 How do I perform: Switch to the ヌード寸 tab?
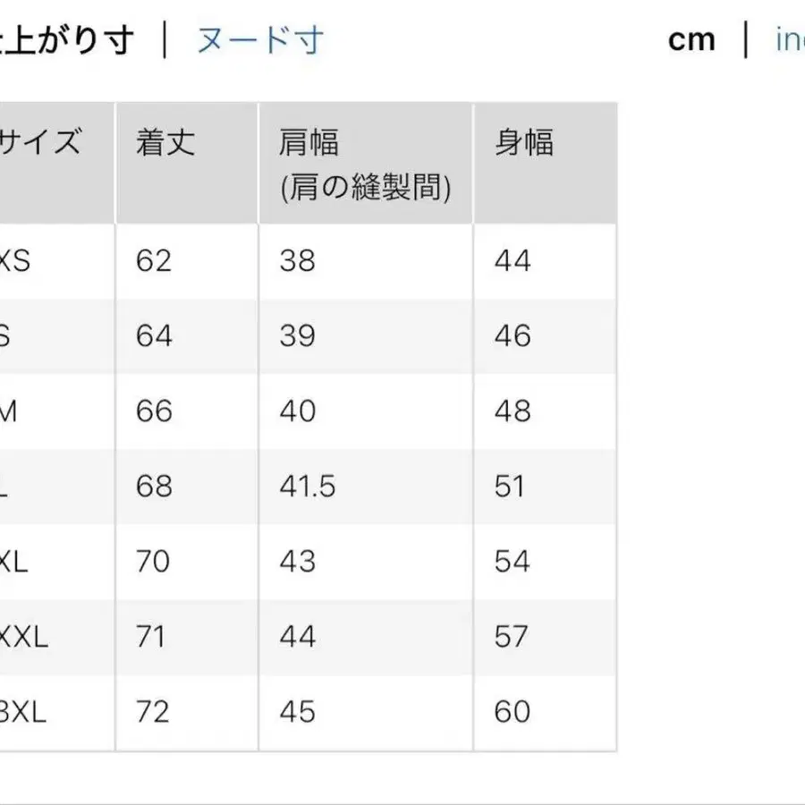coord(257,39)
